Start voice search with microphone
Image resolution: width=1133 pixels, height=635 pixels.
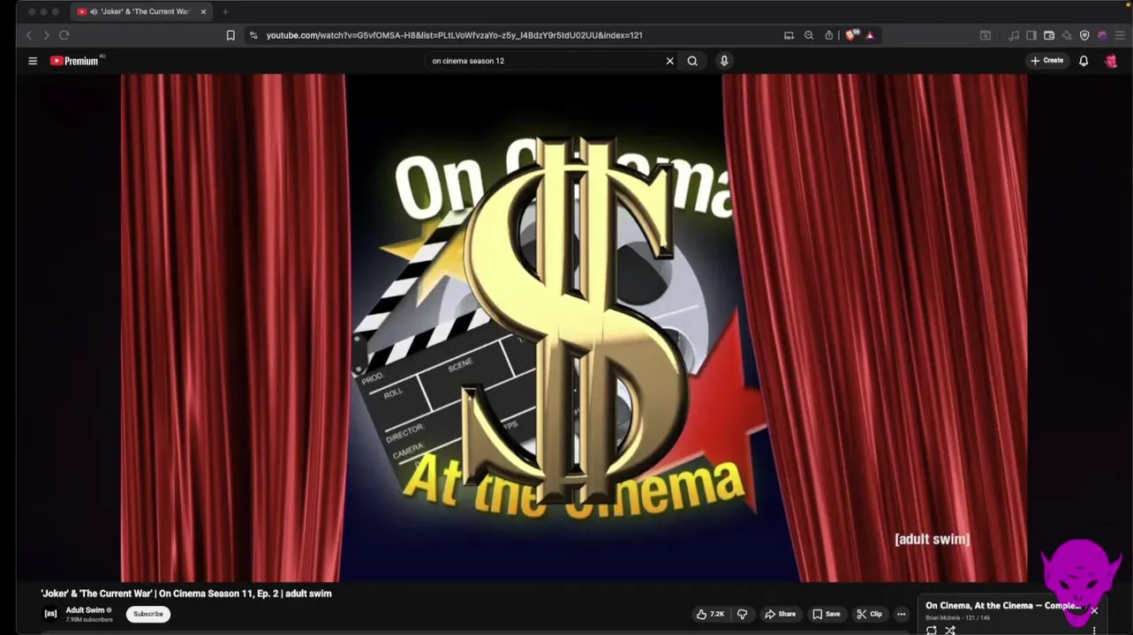(724, 61)
